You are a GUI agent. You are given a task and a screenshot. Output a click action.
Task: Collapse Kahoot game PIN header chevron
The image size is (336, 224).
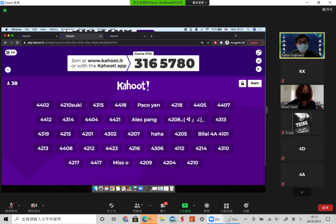click(8, 70)
